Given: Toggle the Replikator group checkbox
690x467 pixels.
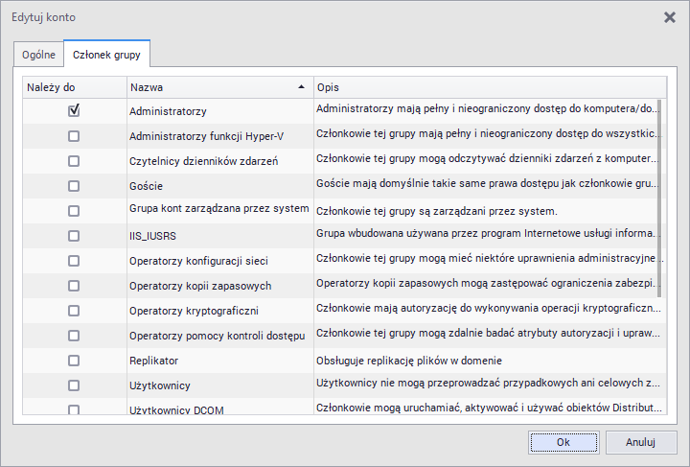Looking at the screenshot, I should [74, 361].
